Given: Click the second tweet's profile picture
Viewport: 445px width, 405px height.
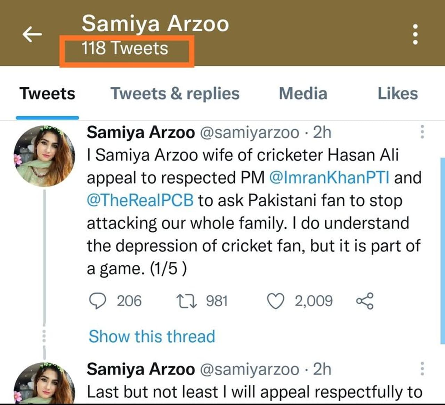Looking at the screenshot, I should tap(44, 383).
